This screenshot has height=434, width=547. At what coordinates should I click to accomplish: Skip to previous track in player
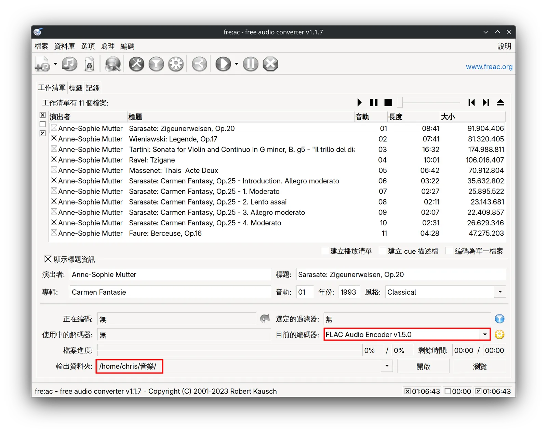[471, 102]
